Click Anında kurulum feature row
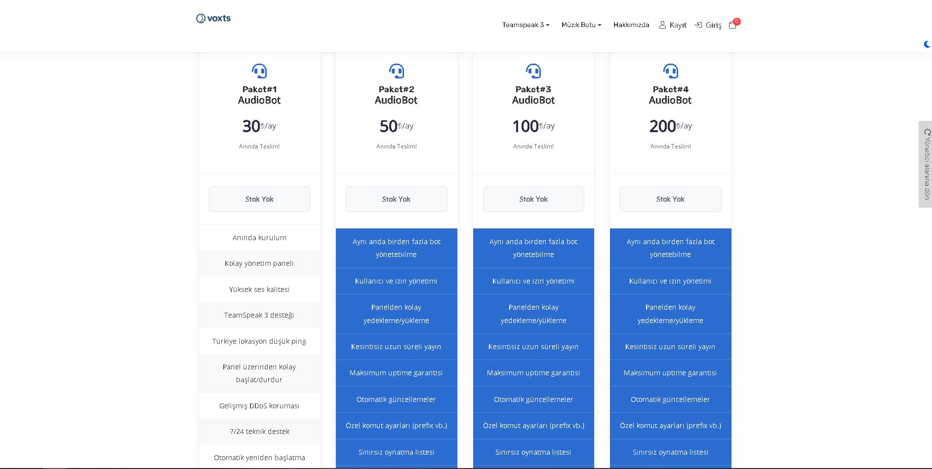The image size is (932, 469). tap(259, 238)
